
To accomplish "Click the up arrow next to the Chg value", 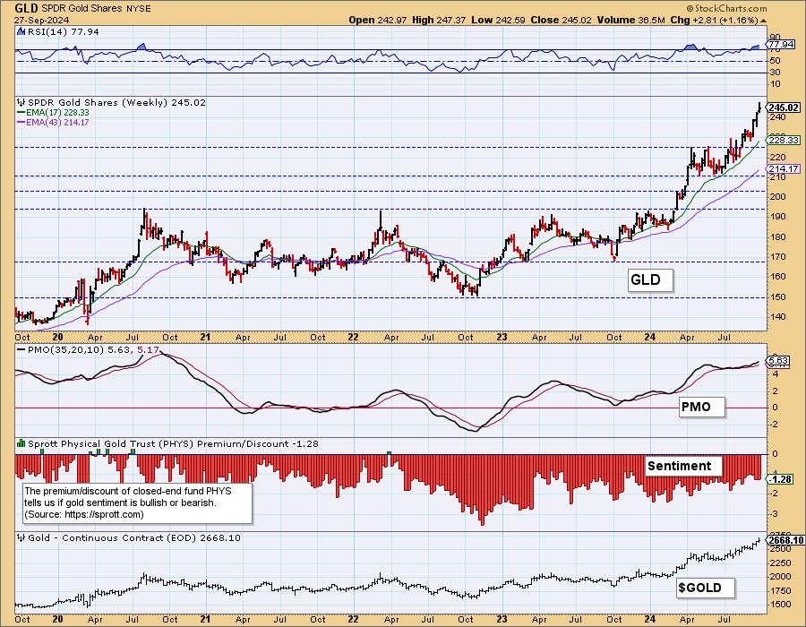I will [763, 21].
